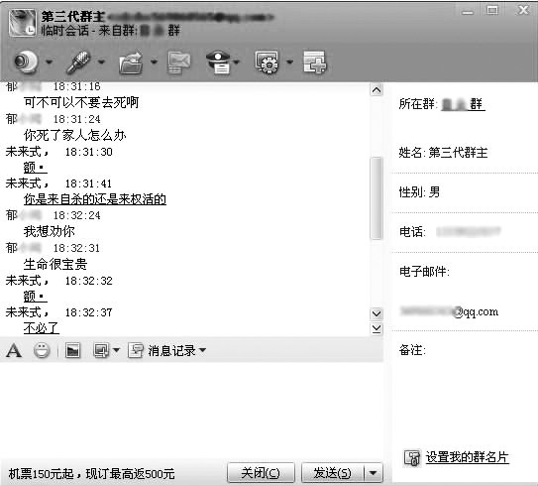Take a screen capture with screenshot icon
The height and width of the screenshot is (486, 538).
click(101, 351)
